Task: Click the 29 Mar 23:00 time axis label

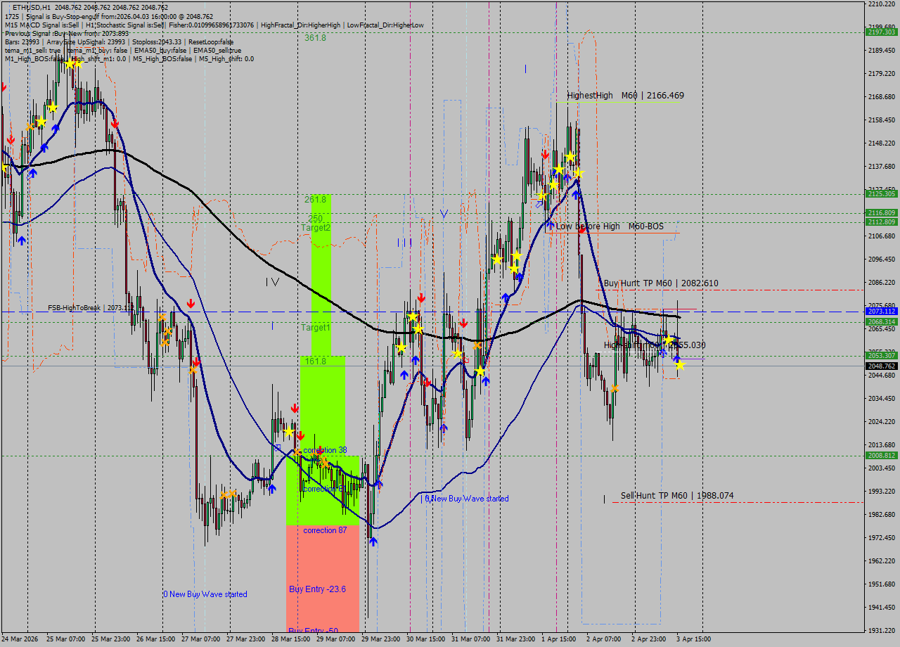Action: (x=380, y=639)
